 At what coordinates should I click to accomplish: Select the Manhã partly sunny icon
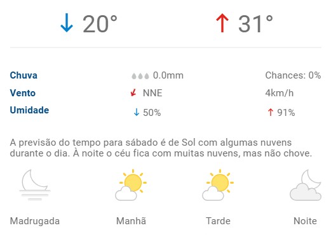point(131,185)
